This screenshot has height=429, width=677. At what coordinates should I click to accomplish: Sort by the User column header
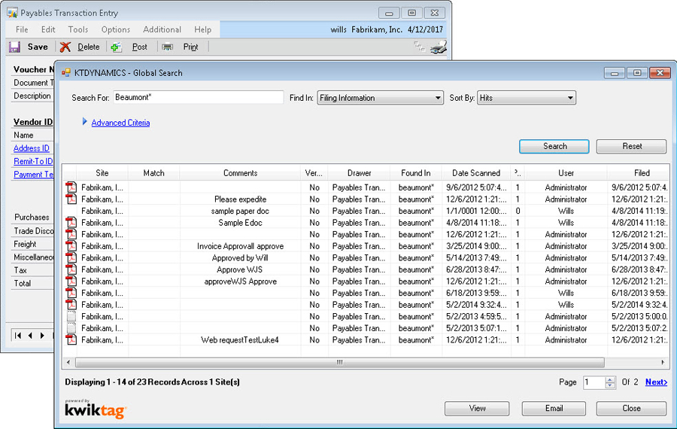[x=566, y=173]
